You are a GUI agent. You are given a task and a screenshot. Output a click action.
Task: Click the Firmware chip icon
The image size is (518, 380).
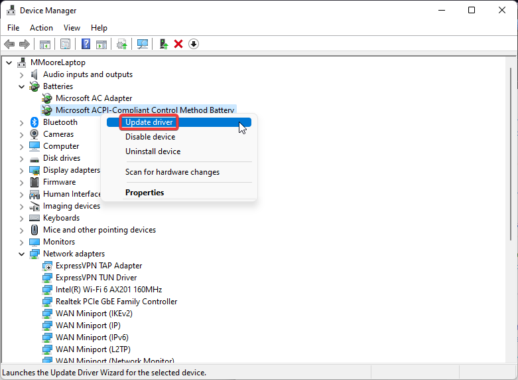click(34, 182)
